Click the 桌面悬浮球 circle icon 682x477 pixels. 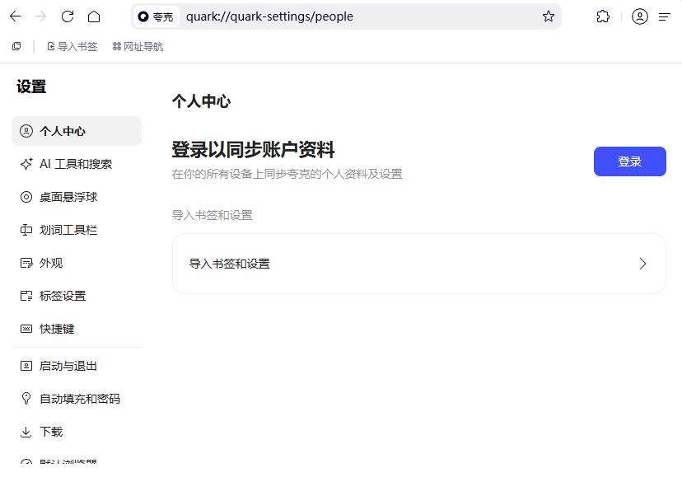point(26,197)
